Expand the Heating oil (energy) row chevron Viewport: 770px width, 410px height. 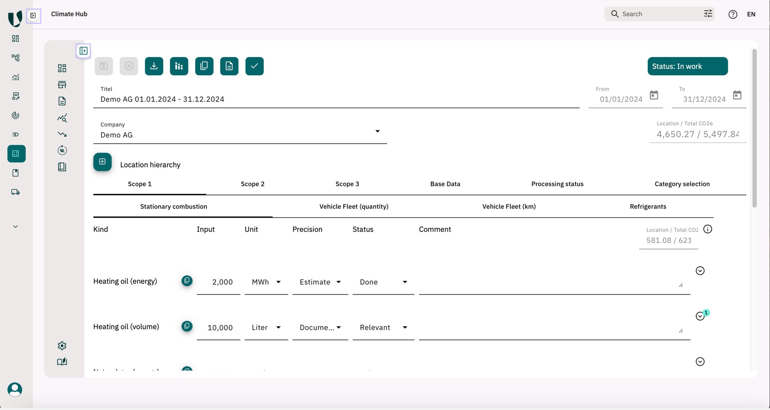700,271
